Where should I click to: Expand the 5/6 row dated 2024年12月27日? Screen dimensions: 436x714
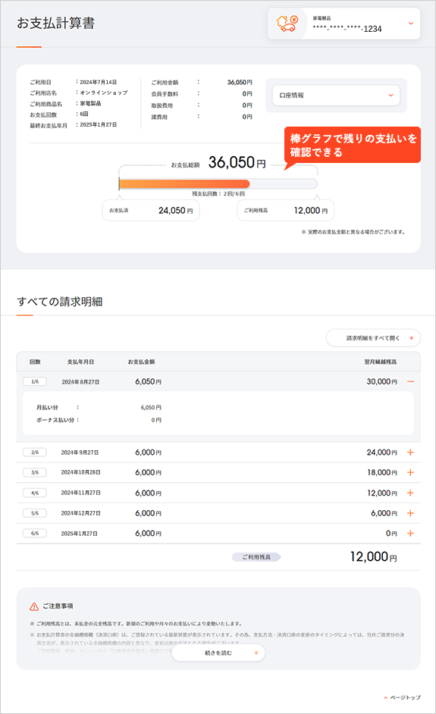pyautogui.click(x=410, y=513)
